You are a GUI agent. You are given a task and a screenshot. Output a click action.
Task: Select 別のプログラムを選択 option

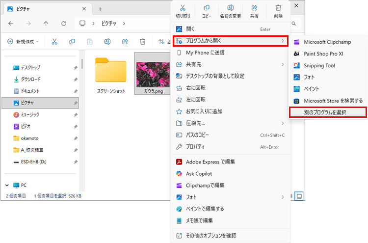pyautogui.click(x=328, y=112)
